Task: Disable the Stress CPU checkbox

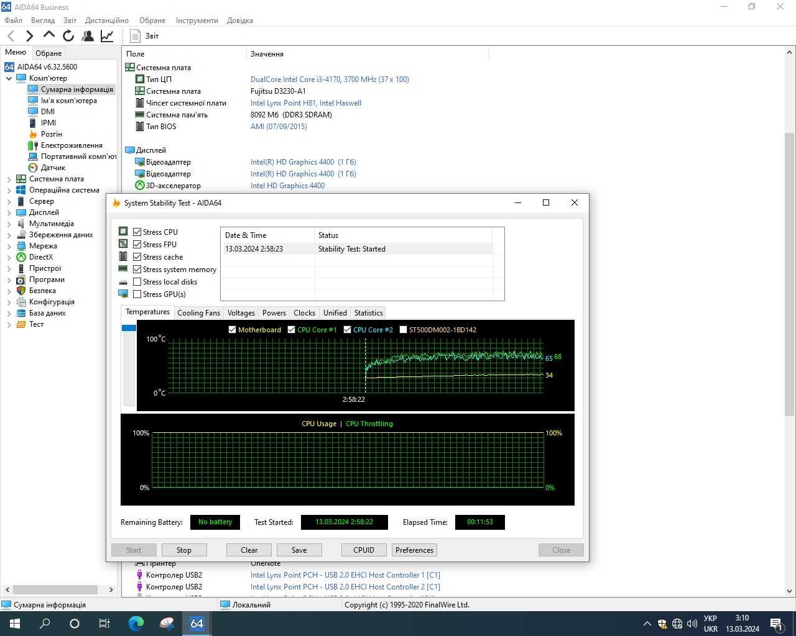Action: point(137,232)
